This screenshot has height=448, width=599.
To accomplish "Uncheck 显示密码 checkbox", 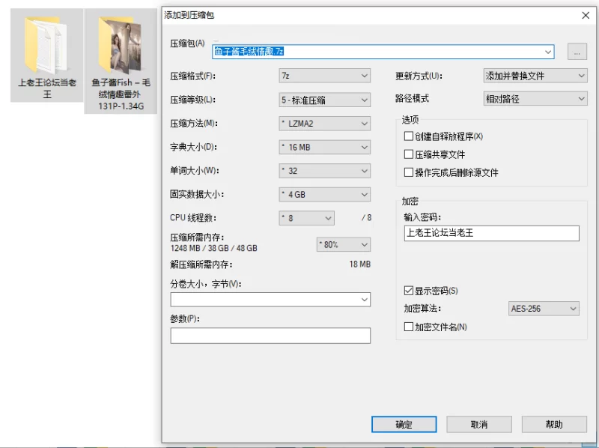I will [x=409, y=291].
